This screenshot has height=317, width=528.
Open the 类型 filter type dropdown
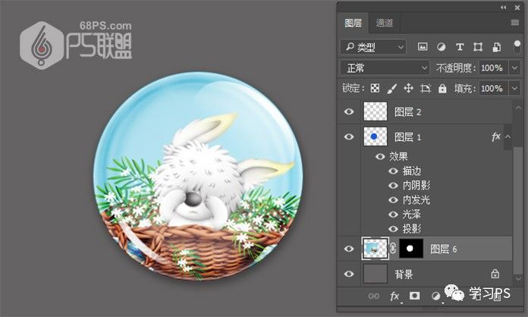click(x=372, y=47)
